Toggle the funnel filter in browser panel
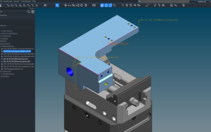Viewport: 211px width, 132px height. [33, 12]
